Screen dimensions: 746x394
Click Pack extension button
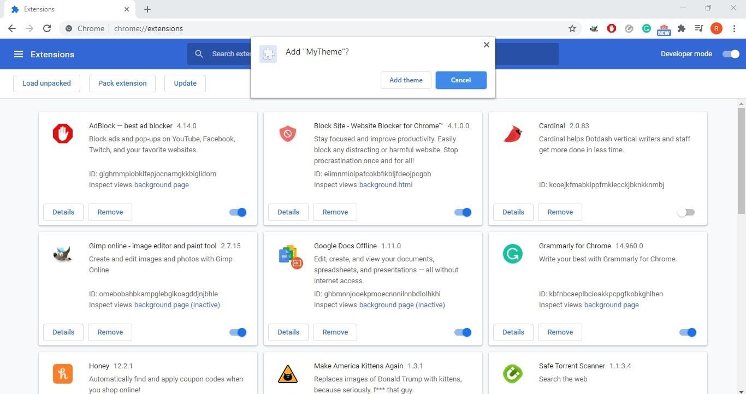pos(122,83)
